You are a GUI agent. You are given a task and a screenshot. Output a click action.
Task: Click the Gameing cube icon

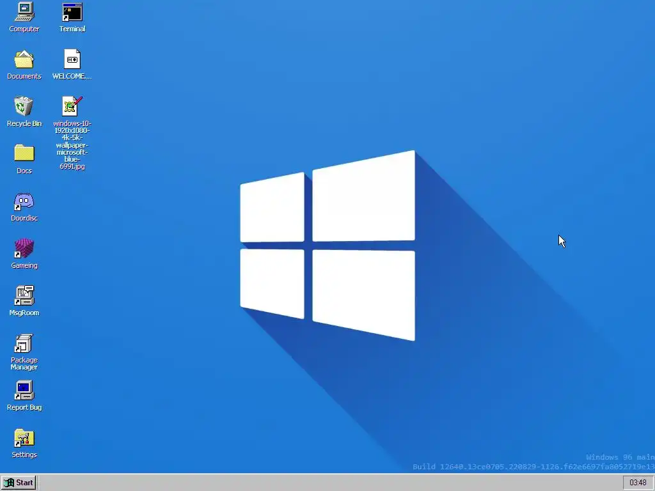(24, 249)
